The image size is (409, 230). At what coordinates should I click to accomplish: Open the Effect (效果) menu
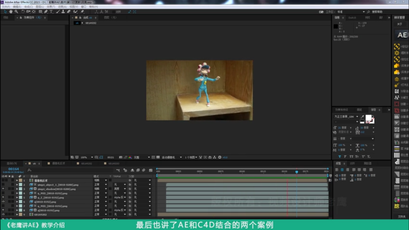(x=51, y=7)
